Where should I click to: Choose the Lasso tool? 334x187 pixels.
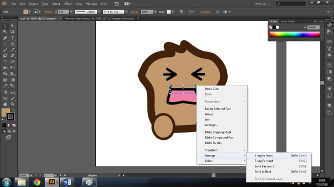pos(13,32)
